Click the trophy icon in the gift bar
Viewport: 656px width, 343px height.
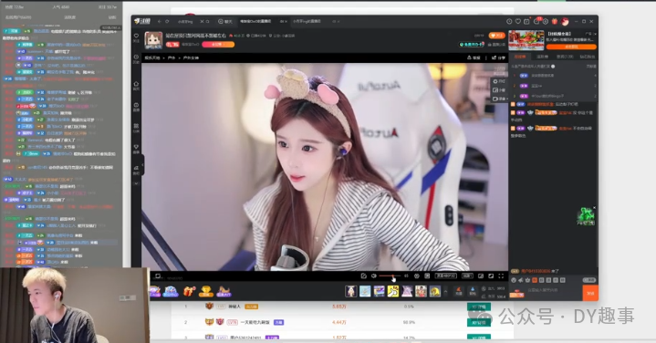pyautogui.click(x=205, y=291)
